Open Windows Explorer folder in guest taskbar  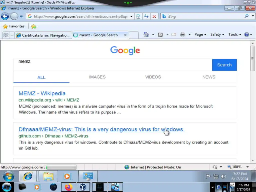click(48, 176)
